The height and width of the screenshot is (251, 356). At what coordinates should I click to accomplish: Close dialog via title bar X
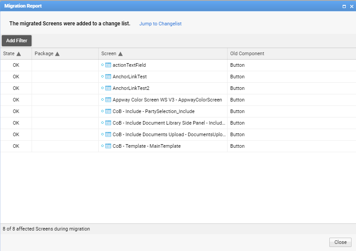tap(352, 7)
